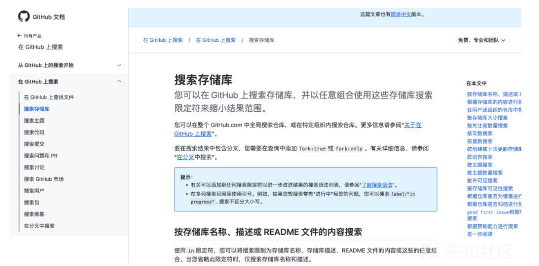
Task: Jump to 按关注者数量搜索 in the contents list
Action: coord(487,126)
